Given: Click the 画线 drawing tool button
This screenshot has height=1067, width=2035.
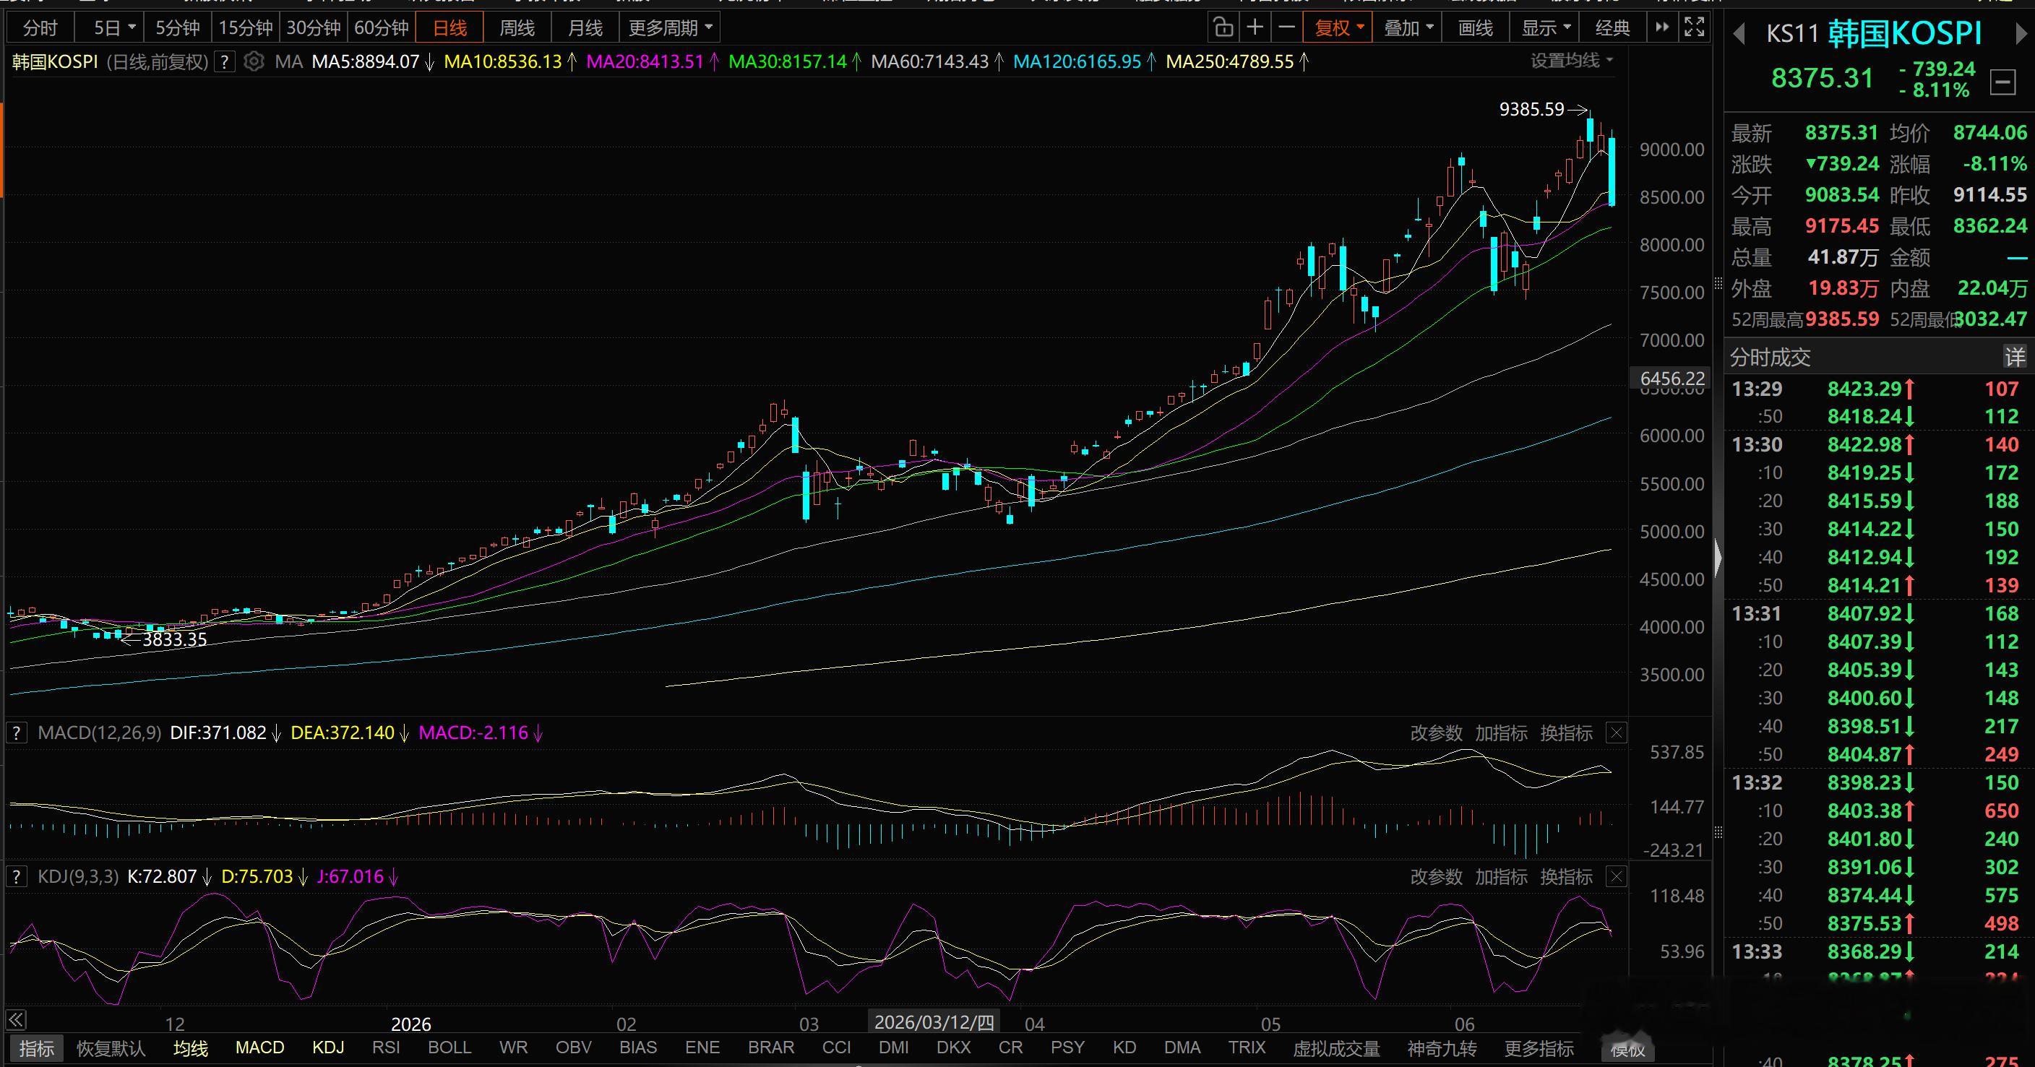Looking at the screenshot, I should click(x=1475, y=28).
